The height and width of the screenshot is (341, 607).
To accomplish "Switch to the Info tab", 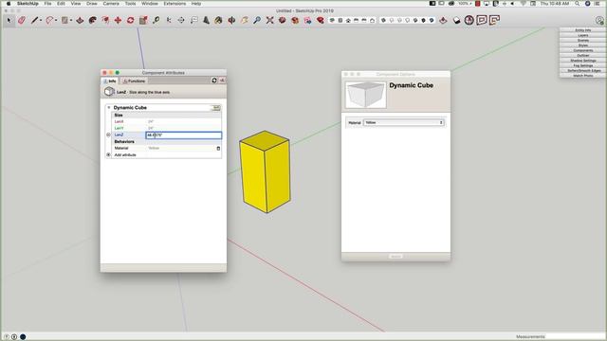I will [110, 81].
